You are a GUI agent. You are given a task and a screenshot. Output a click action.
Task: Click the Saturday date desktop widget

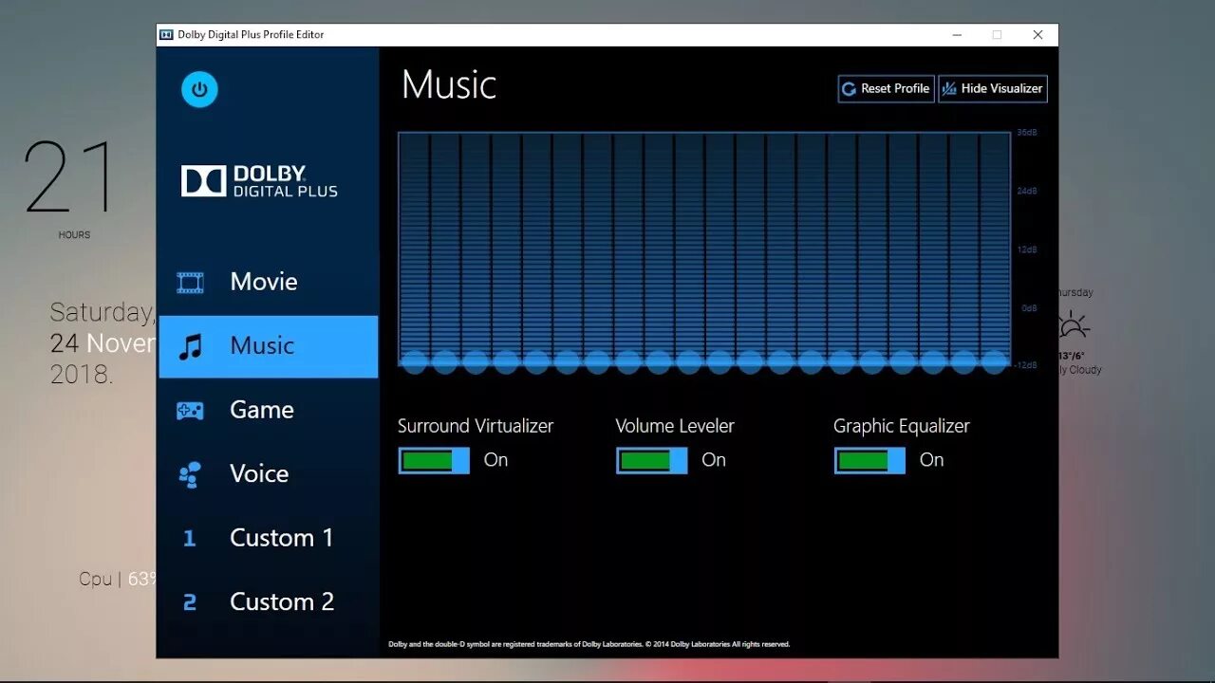[102, 342]
